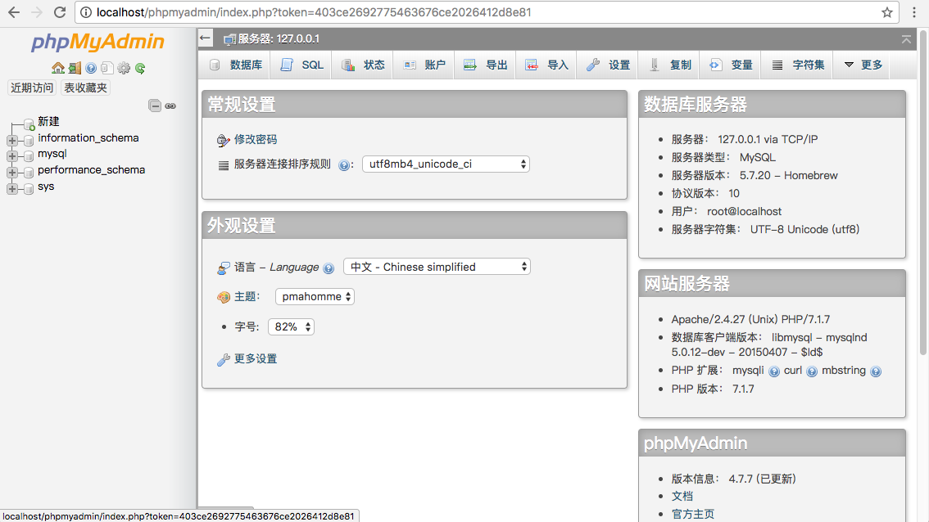This screenshot has height=522, width=929.
Task: Open the information_schema database
Action: [x=88, y=138]
